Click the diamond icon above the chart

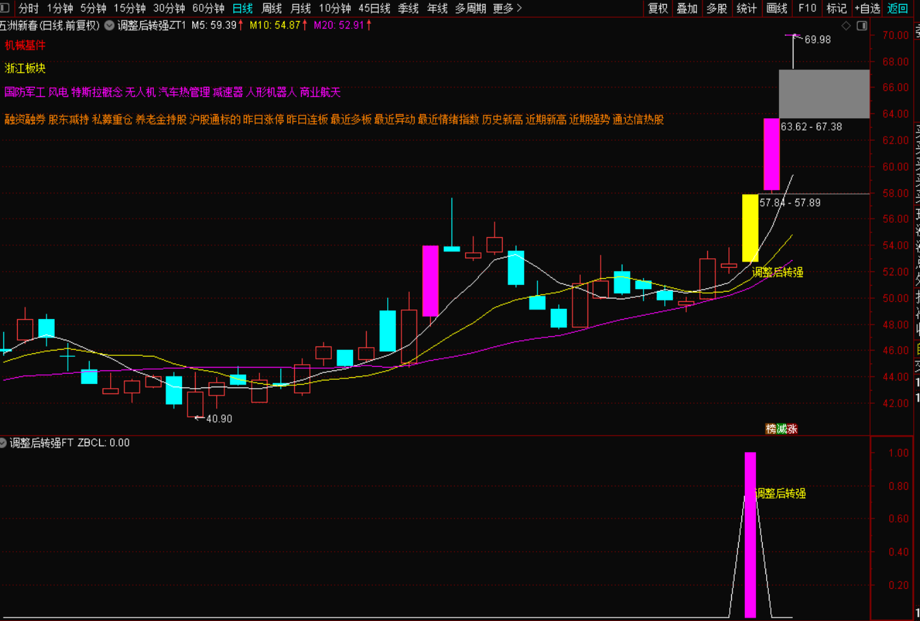(x=846, y=26)
